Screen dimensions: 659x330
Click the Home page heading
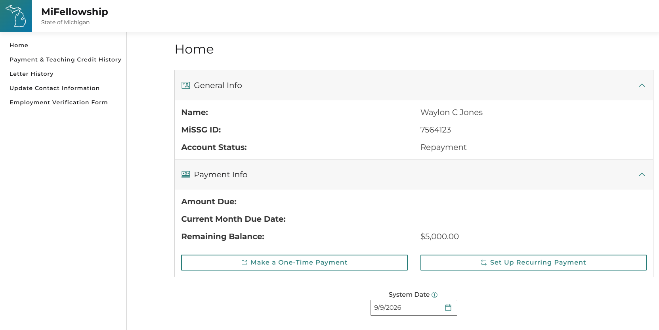[194, 49]
